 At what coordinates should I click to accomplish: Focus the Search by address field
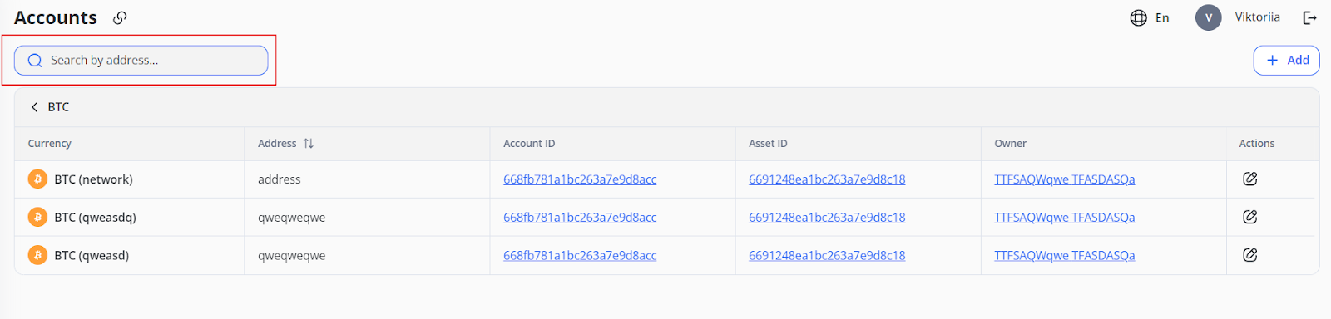(x=141, y=61)
